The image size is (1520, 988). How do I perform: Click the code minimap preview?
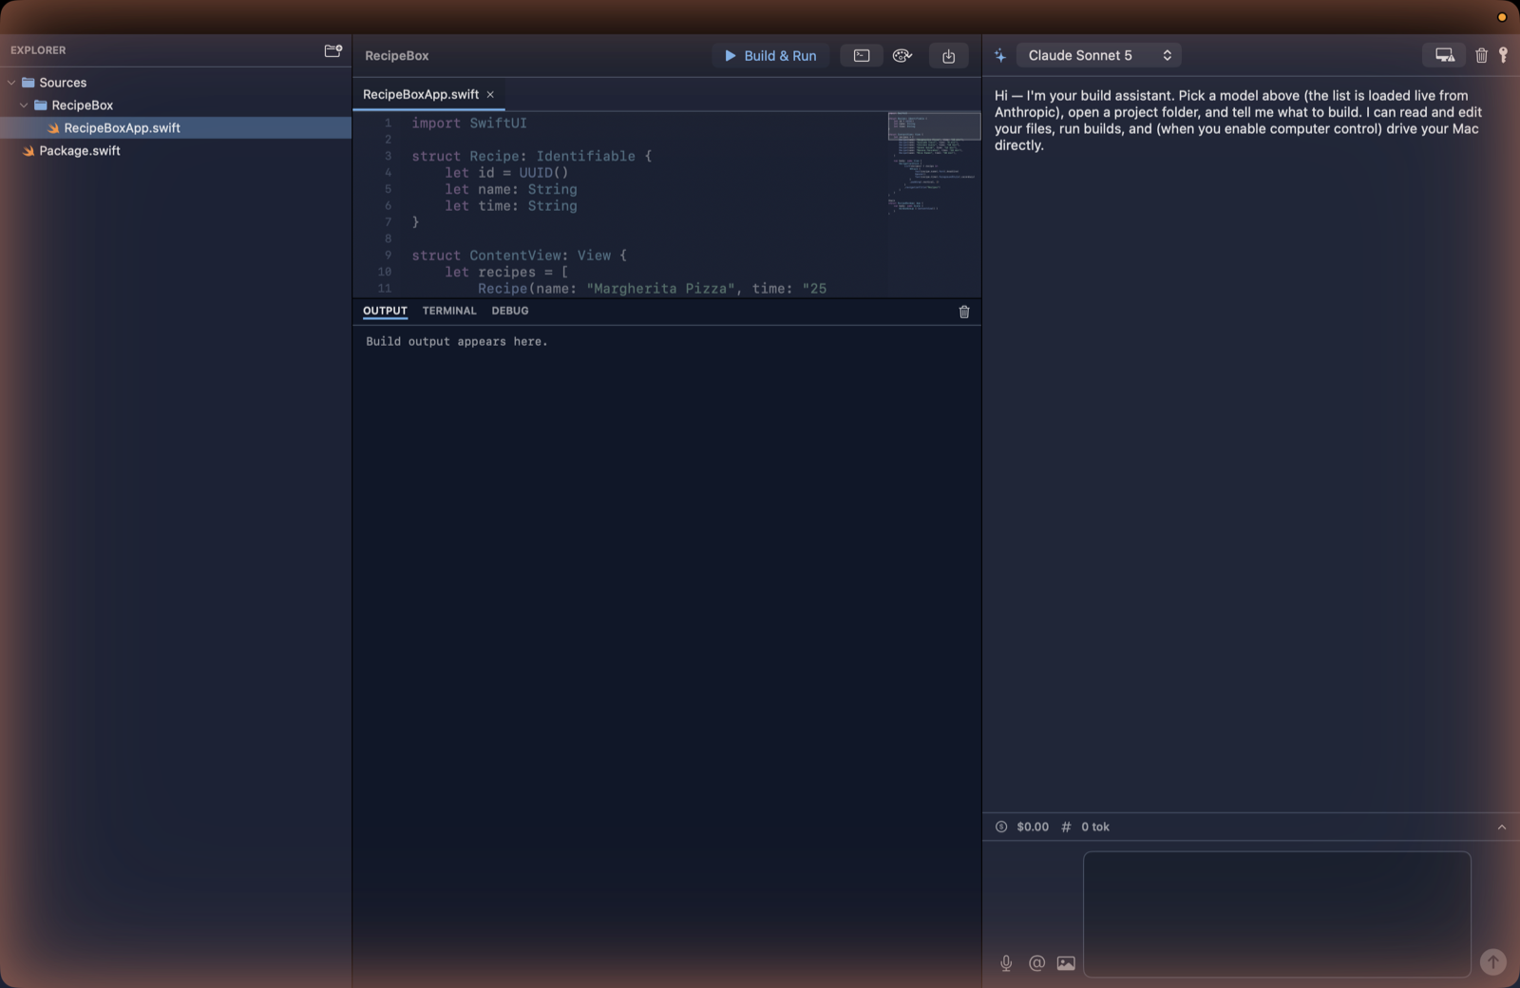(x=934, y=161)
